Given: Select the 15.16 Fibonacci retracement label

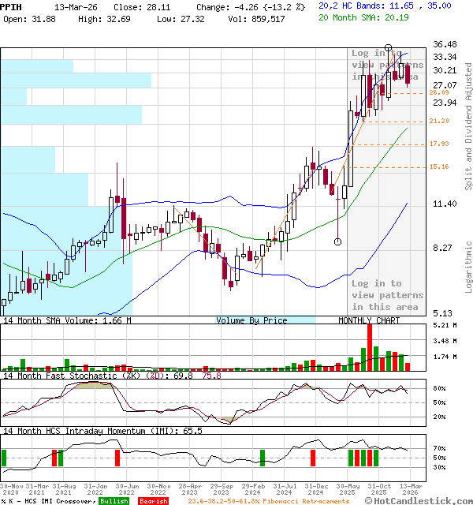Looking at the screenshot, I should 439,167.
